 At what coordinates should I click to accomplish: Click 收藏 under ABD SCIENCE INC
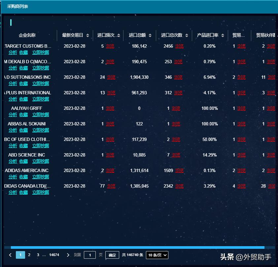[x=23, y=161]
